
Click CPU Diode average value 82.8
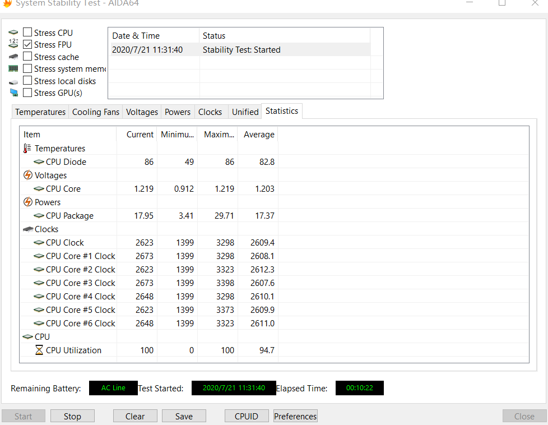point(267,162)
